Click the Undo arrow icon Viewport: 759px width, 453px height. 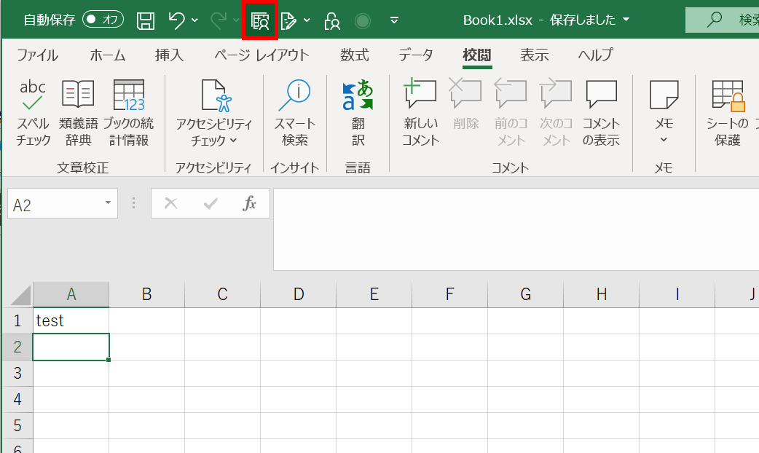177,20
